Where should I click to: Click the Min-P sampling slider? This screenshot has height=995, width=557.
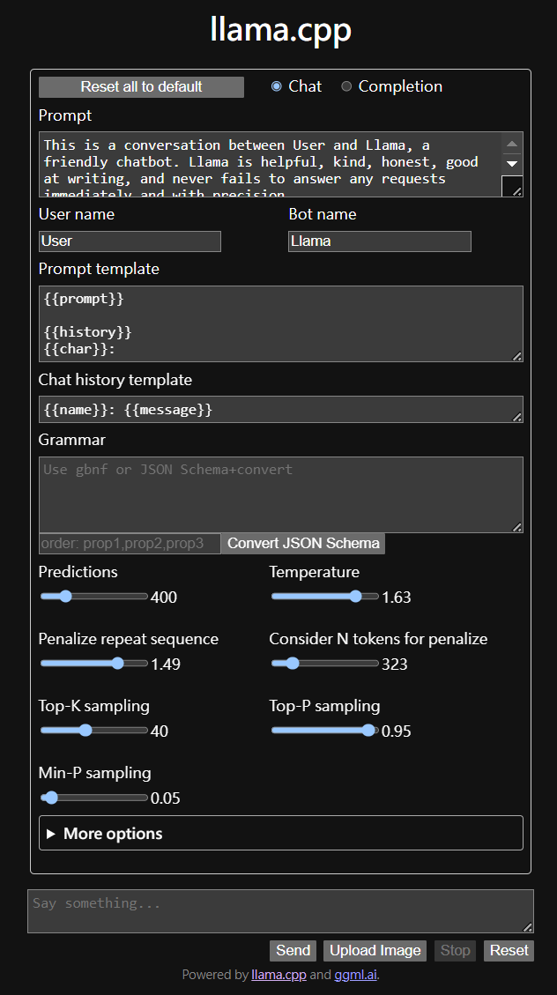(x=93, y=798)
